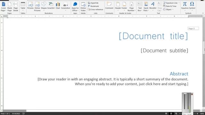Click the zoom percentage level
205x115 pixels.
coord(202,114)
